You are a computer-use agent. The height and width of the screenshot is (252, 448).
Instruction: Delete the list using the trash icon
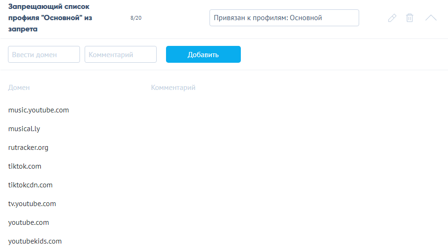point(410,18)
